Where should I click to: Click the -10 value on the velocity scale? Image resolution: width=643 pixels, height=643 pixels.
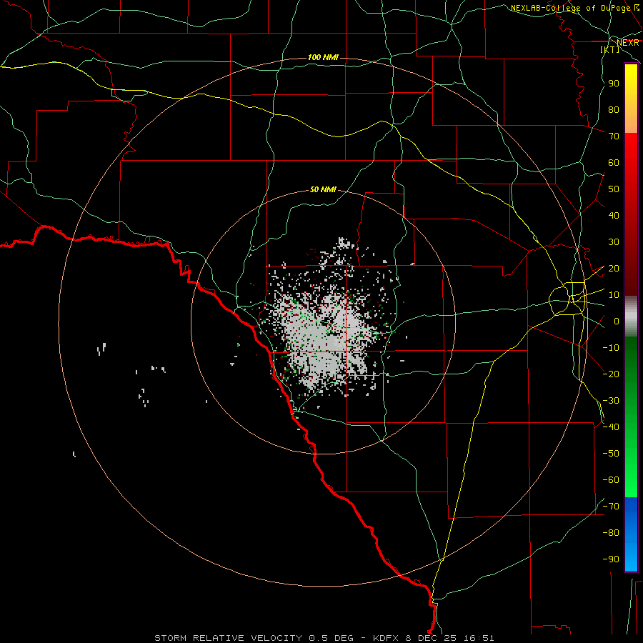611,348
